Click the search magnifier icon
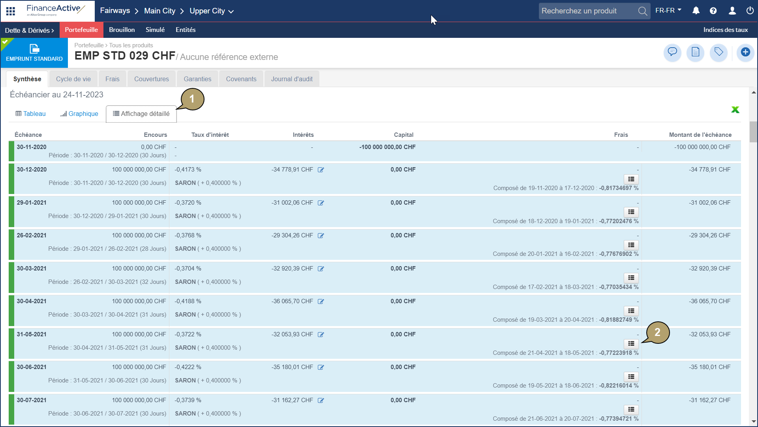 coord(642,11)
